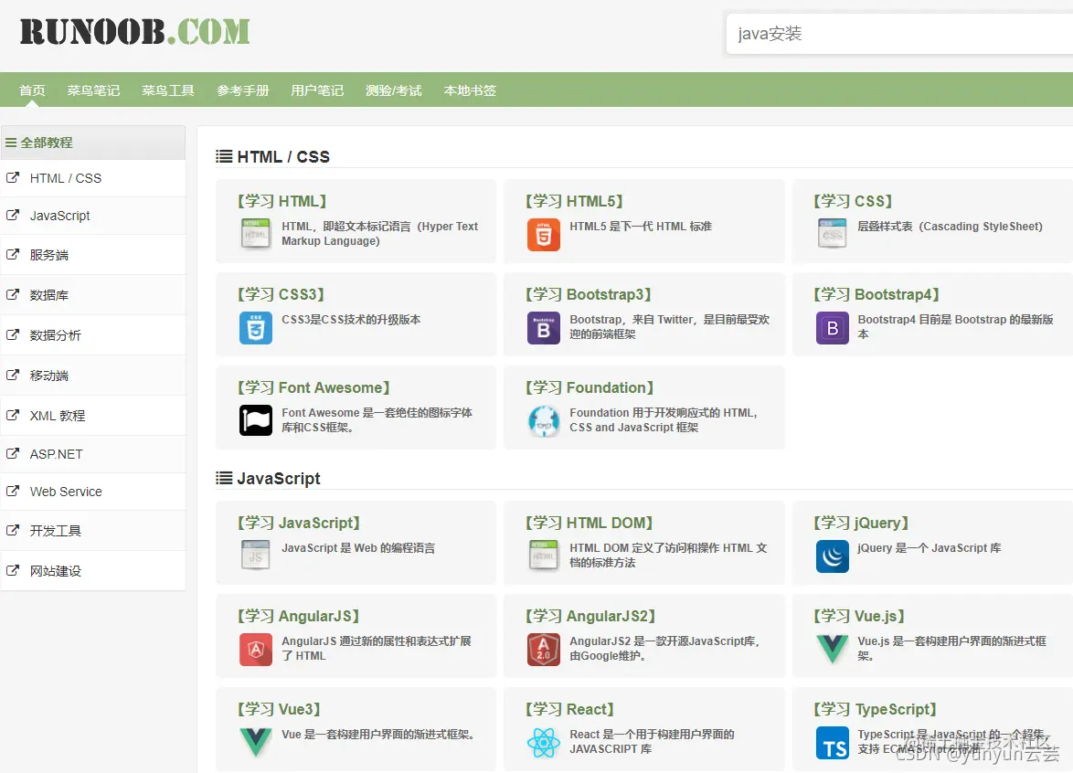Open the 【学习 Vue.js】 card title
Image resolution: width=1073 pixels, height=773 pixels.
859,616
